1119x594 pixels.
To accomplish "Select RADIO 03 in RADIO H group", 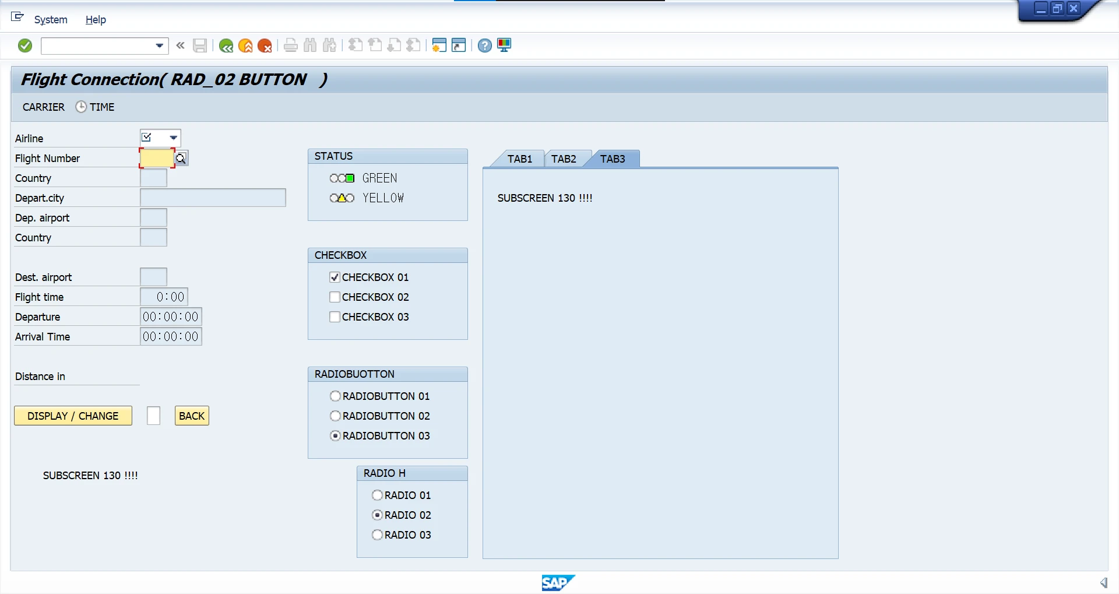I will click(x=378, y=535).
